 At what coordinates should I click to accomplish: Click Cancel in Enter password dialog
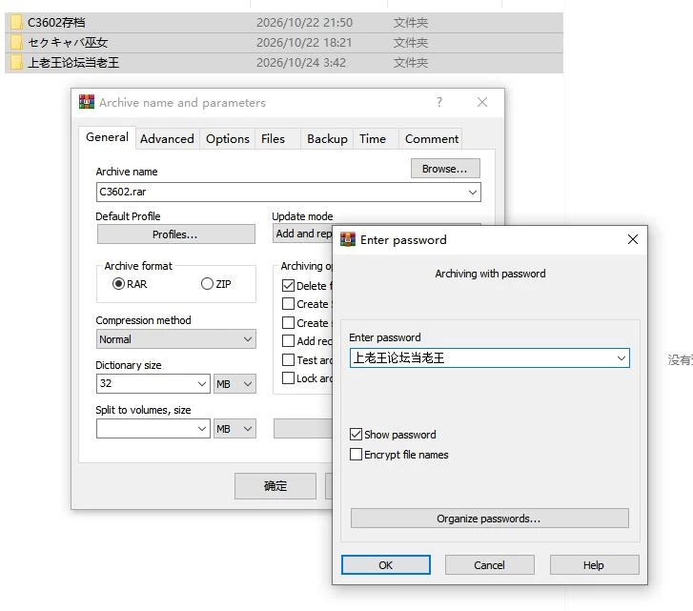(489, 564)
